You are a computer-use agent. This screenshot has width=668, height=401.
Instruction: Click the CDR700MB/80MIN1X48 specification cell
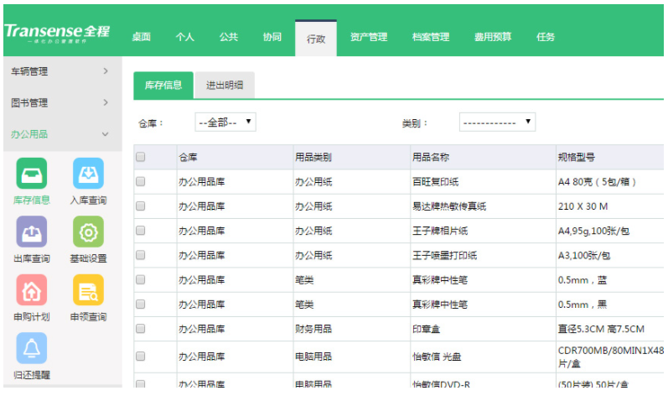click(x=610, y=357)
